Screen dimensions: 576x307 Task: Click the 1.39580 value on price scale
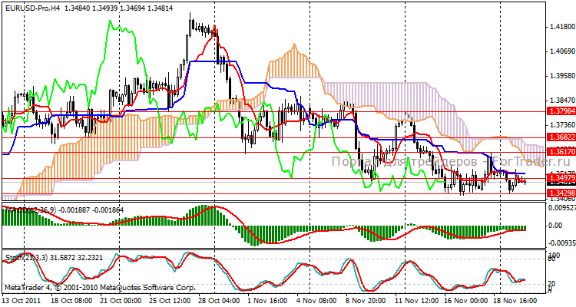560,76
